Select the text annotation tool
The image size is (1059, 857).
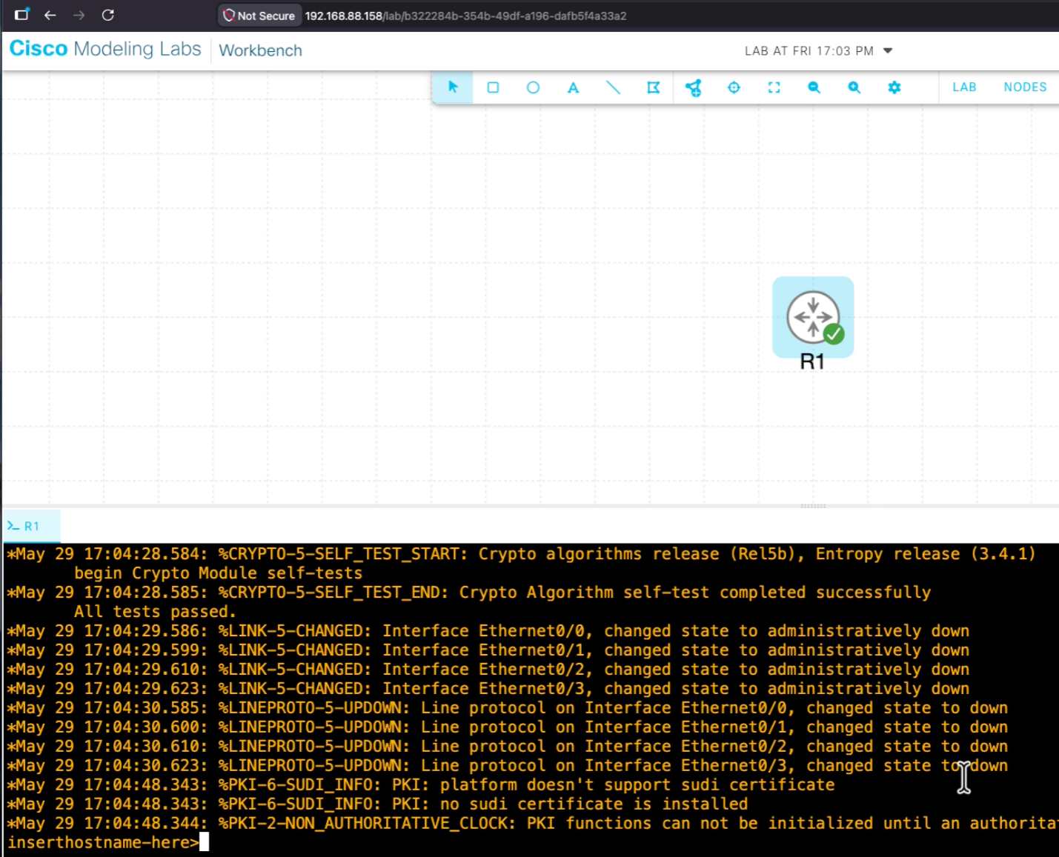pyautogui.click(x=573, y=87)
